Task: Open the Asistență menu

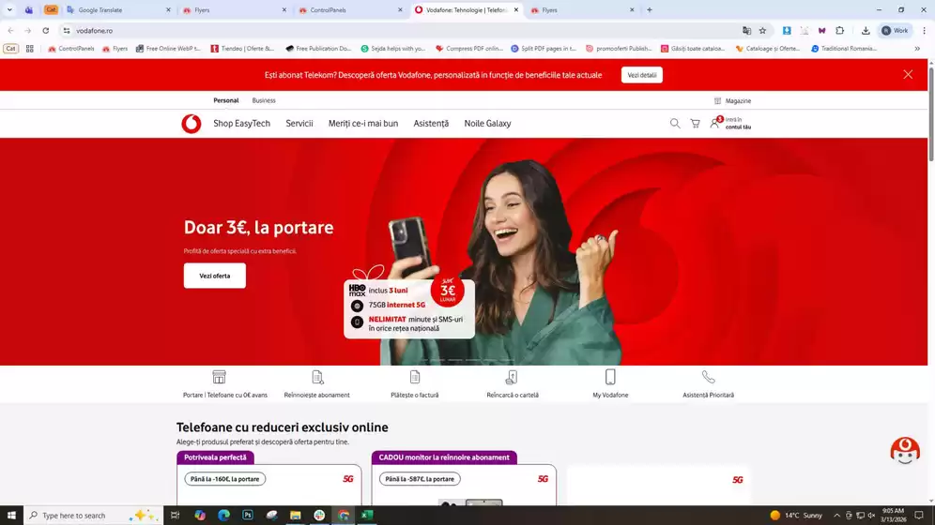Action: (x=431, y=123)
